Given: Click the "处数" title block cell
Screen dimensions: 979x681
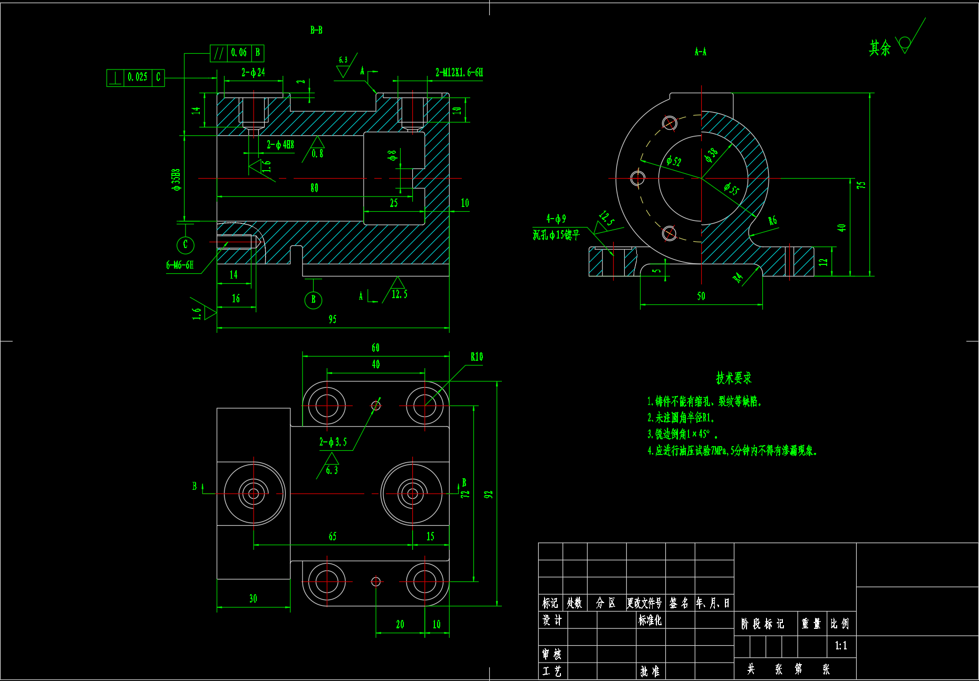Looking at the screenshot, I should [575, 603].
